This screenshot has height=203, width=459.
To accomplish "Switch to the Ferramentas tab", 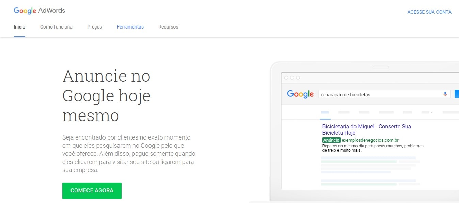I will 130,27.
